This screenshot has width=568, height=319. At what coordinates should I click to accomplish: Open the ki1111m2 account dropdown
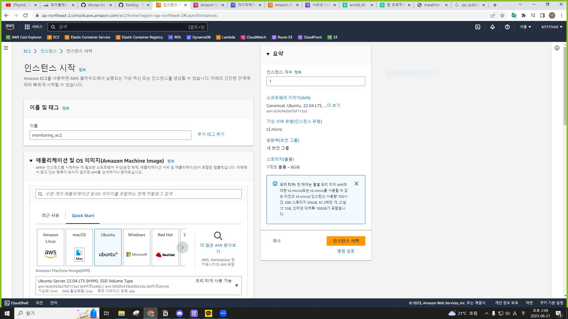click(552, 27)
